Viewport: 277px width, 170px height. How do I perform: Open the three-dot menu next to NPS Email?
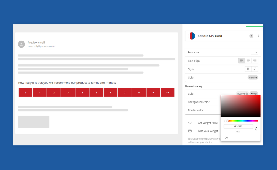[259, 36]
